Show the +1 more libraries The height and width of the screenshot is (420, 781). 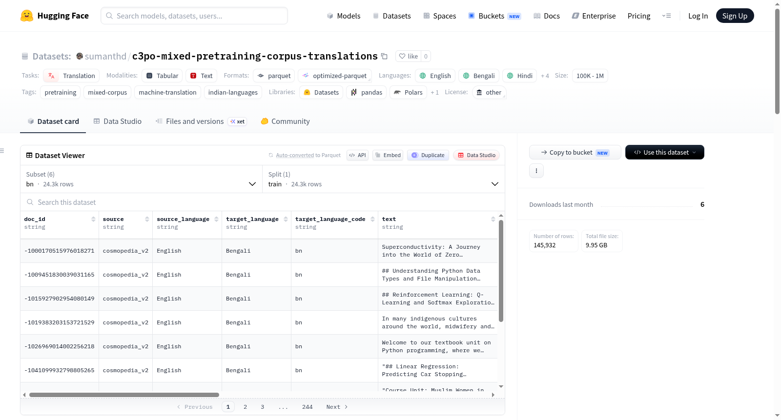pos(434,93)
